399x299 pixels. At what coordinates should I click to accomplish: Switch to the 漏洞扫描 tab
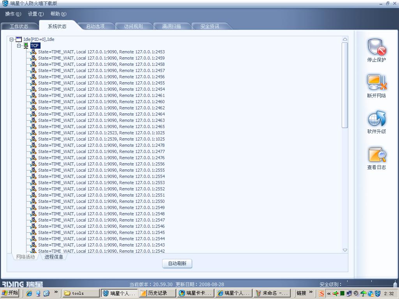coord(171,26)
